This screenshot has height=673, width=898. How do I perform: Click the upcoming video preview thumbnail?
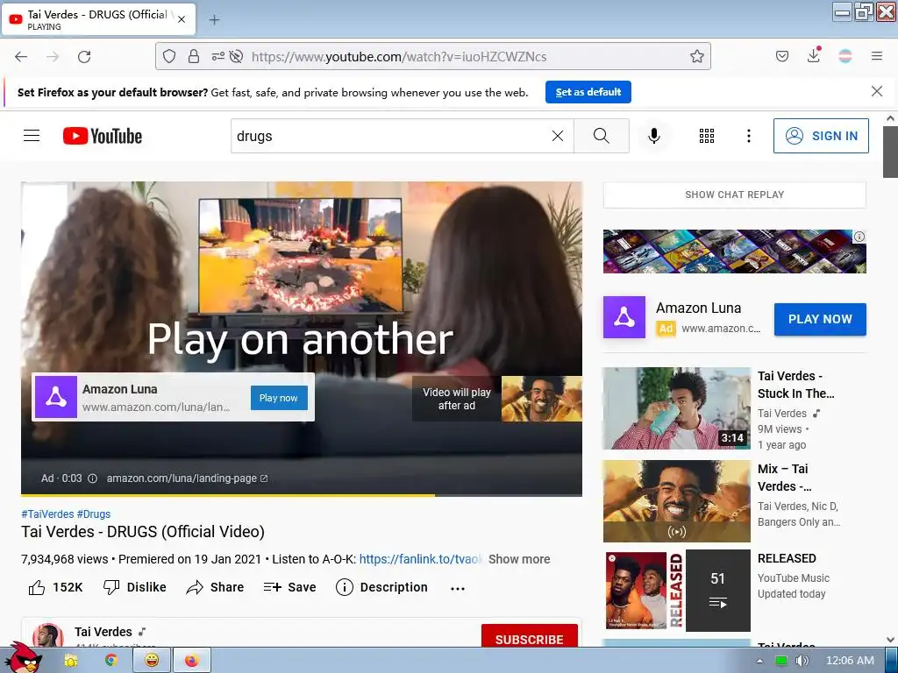[x=541, y=399]
